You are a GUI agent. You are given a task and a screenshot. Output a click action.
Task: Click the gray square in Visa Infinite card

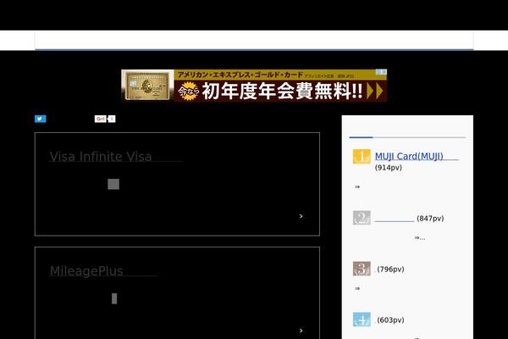tap(113, 184)
